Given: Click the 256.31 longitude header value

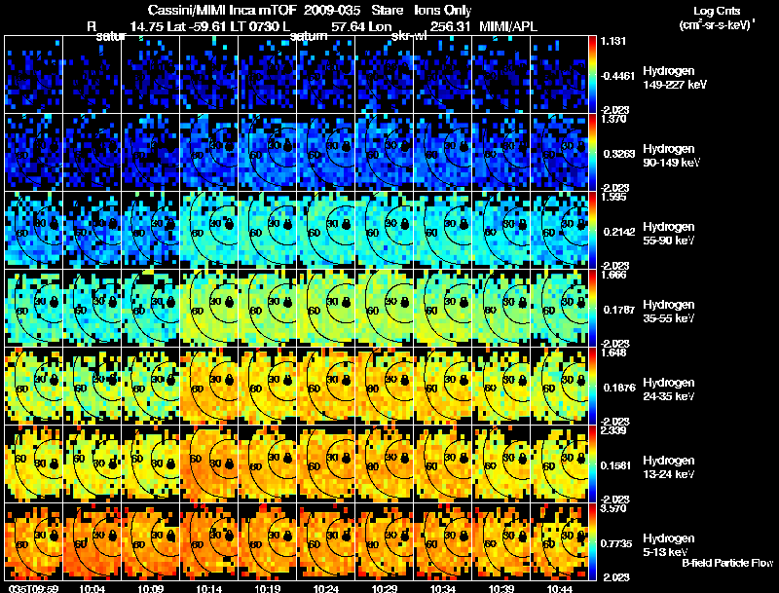Looking at the screenshot, I should tap(450, 26).
